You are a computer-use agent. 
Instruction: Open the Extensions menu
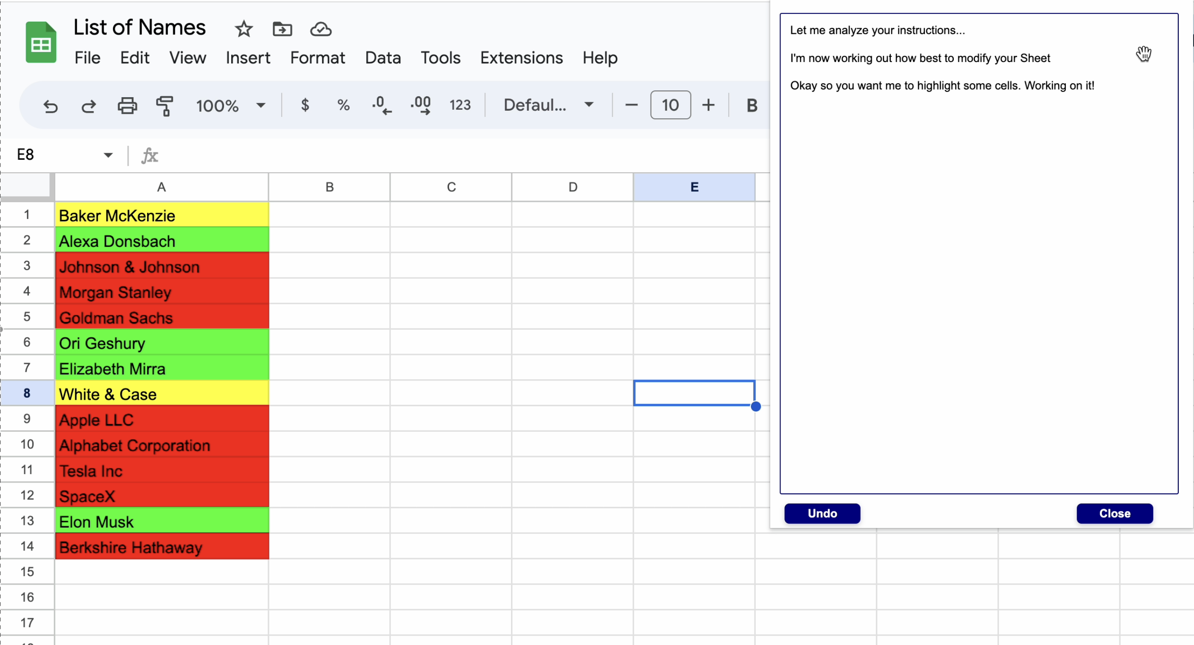click(521, 58)
